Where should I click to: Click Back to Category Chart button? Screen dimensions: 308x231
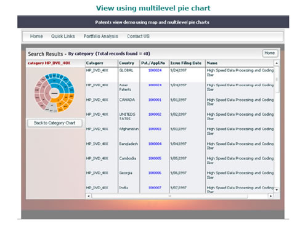tap(55, 123)
